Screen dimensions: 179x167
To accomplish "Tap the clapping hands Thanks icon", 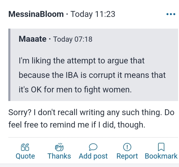I will coord(59,147).
